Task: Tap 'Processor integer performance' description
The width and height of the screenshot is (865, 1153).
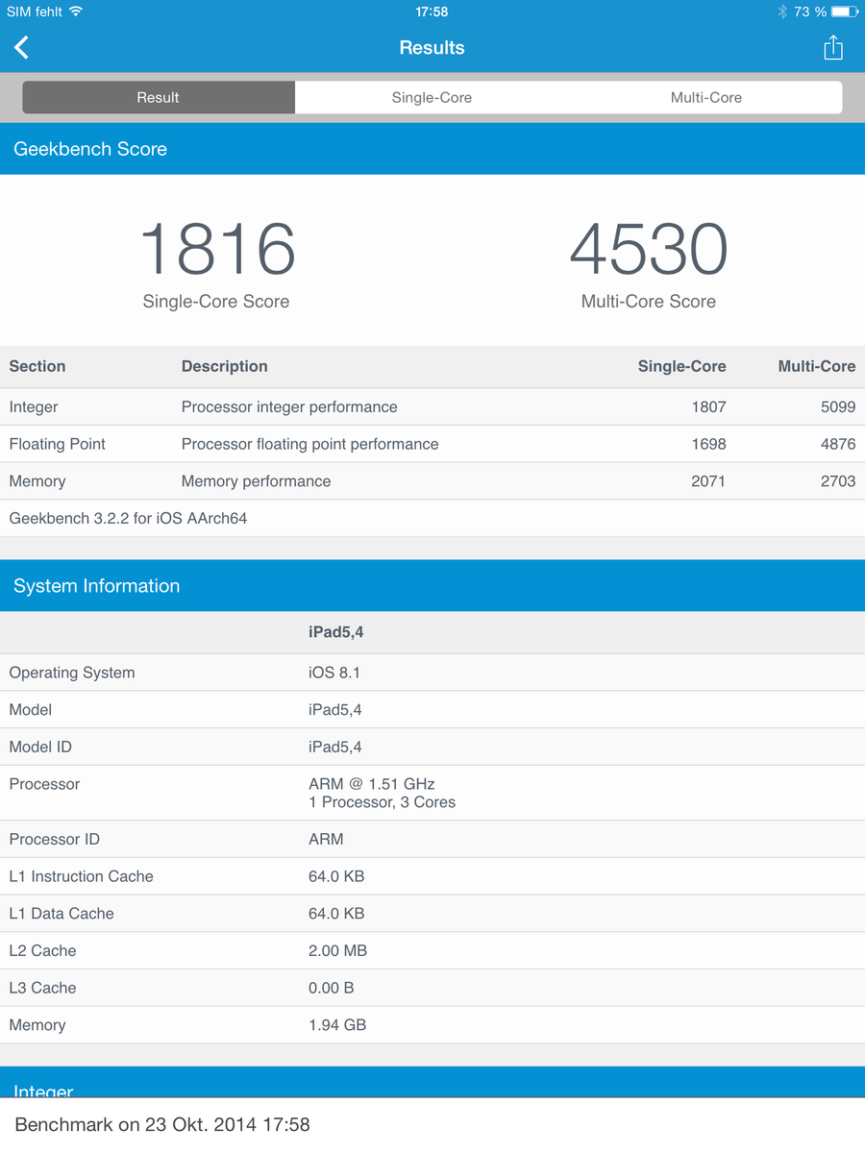Action: (289, 406)
